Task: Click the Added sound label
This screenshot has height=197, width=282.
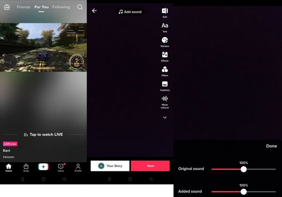Action: tap(190, 191)
